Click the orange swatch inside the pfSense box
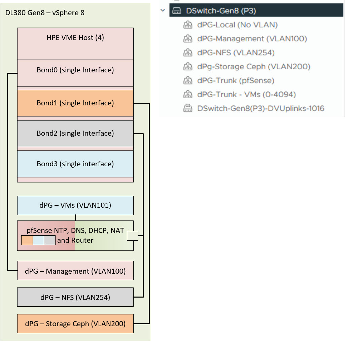This screenshot has width=345, height=341. point(27,240)
